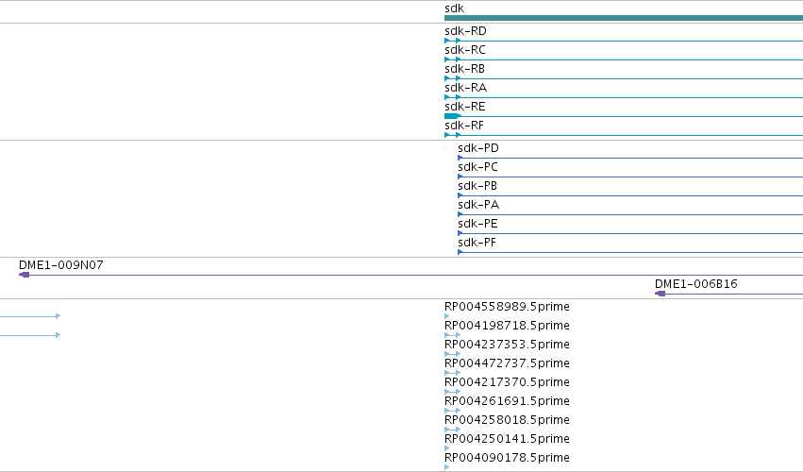Viewport: 803px width, 472px height.
Task: Click the sdk-RA transcript label
Action: 465,88
